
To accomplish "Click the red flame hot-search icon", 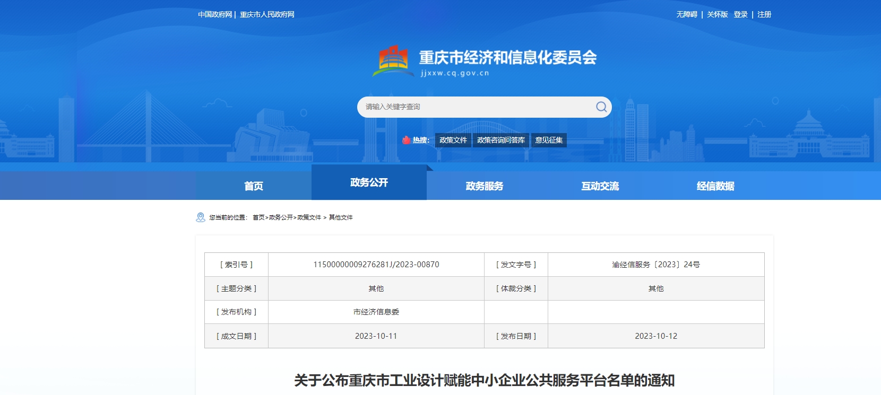I will (406, 140).
